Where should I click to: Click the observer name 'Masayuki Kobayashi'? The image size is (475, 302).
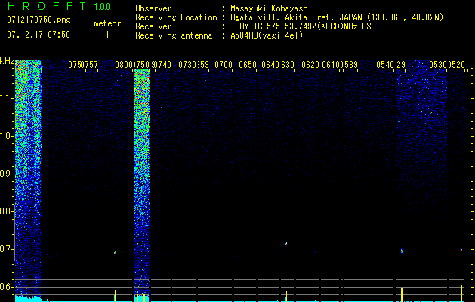[x=271, y=8]
